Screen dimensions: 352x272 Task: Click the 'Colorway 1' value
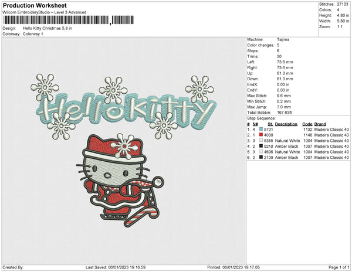click(x=33, y=34)
